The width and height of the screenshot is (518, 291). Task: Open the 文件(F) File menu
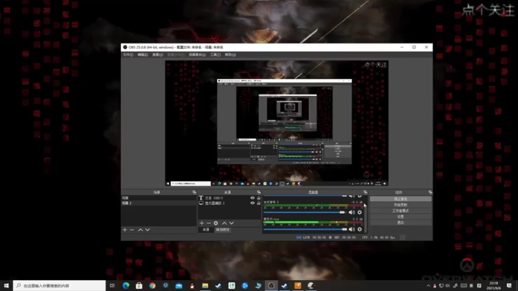128,55
